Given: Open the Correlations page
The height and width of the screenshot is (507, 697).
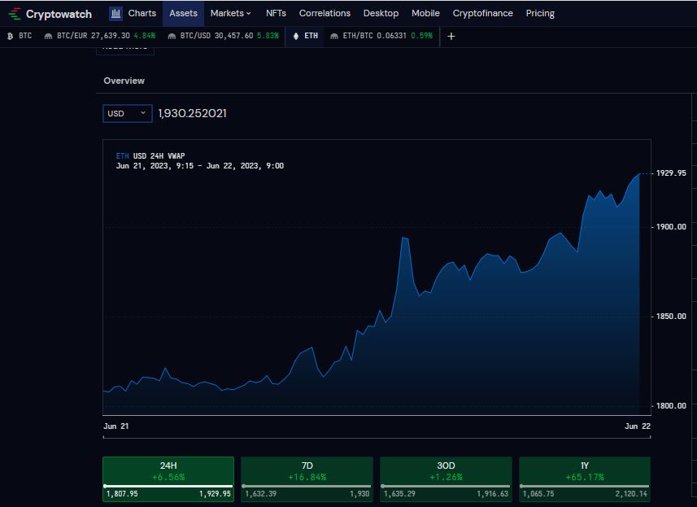Looking at the screenshot, I should (325, 13).
